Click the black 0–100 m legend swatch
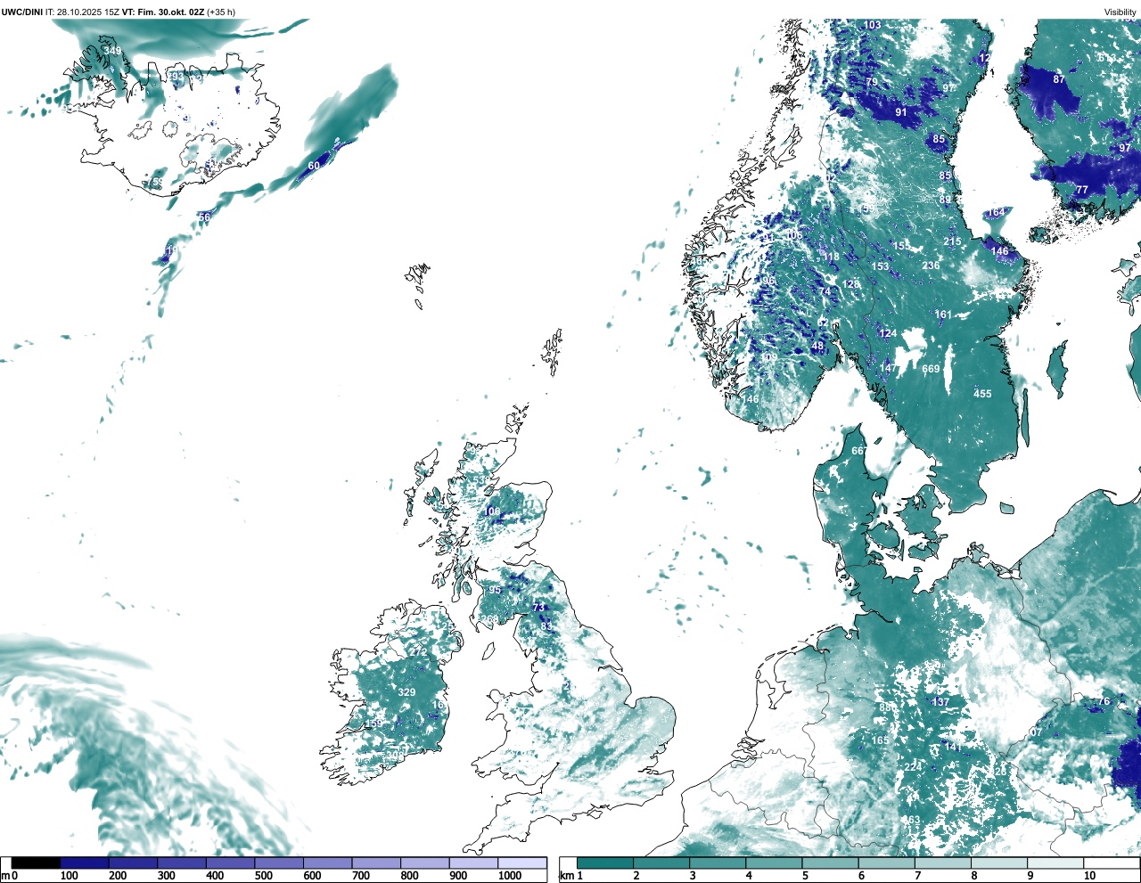1141x883 pixels. [x=36, y=863]
